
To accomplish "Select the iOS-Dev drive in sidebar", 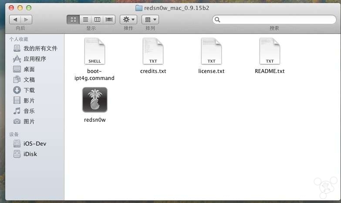I will pyautogui.click(x=30, y=143).
